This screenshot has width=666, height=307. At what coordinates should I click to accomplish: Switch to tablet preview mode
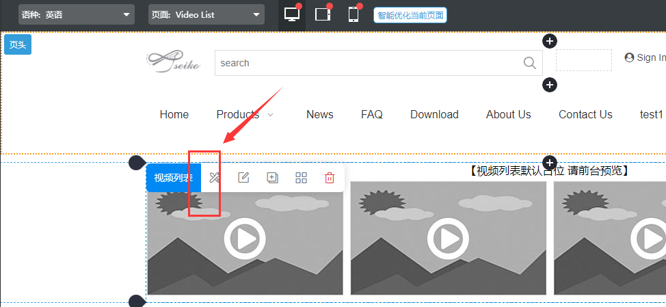323,14
